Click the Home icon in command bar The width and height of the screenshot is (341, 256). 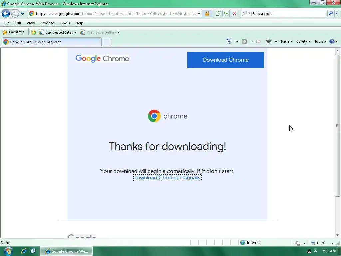229,41
